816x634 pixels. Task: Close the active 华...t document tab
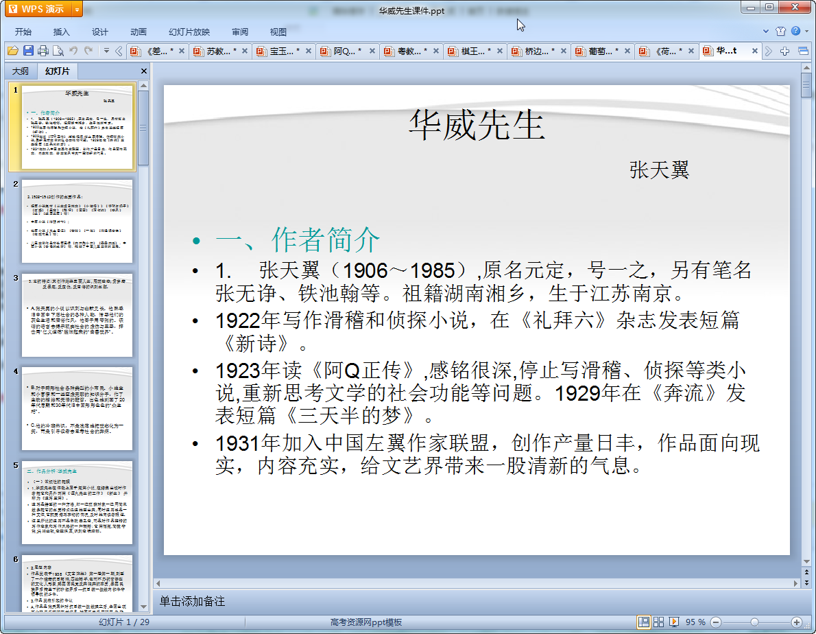[754, 51]
